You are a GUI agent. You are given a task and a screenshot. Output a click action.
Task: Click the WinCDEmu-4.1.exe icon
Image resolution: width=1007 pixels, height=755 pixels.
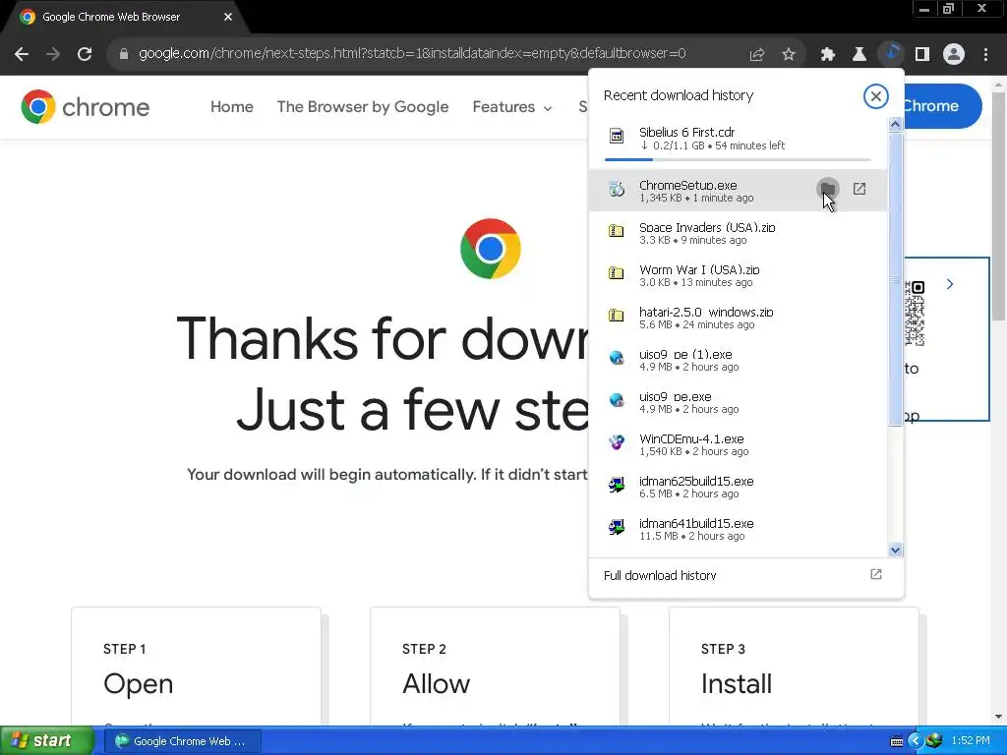[x=616, y=442]
